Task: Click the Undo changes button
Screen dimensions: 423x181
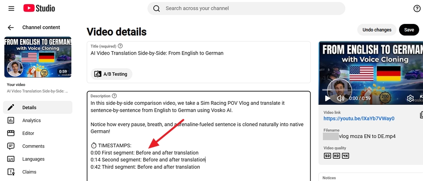Action: coord(377,30)
